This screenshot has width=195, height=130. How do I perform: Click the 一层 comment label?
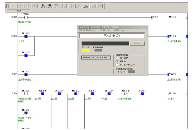[104, 99]
